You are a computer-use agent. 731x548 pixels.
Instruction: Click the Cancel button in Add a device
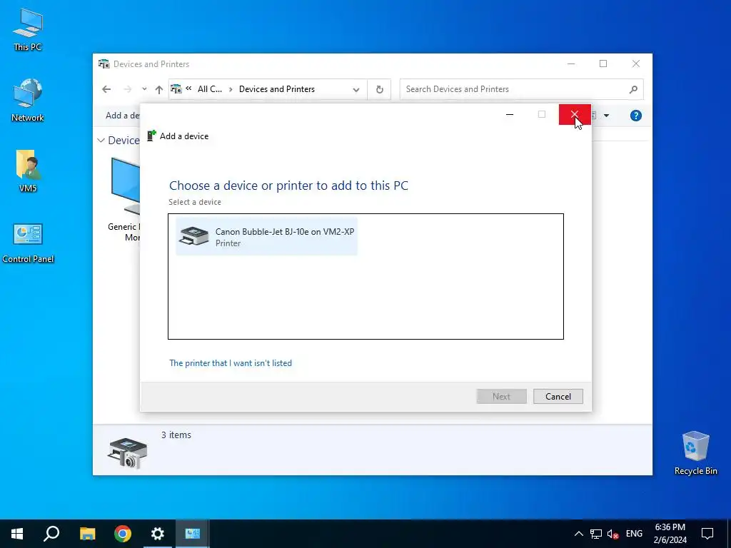coord(558,397)
